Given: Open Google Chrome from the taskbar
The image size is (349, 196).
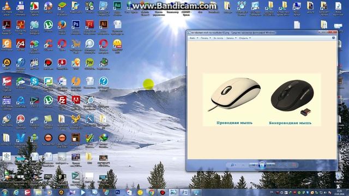Looking at the screenshot, I should 152,192.
